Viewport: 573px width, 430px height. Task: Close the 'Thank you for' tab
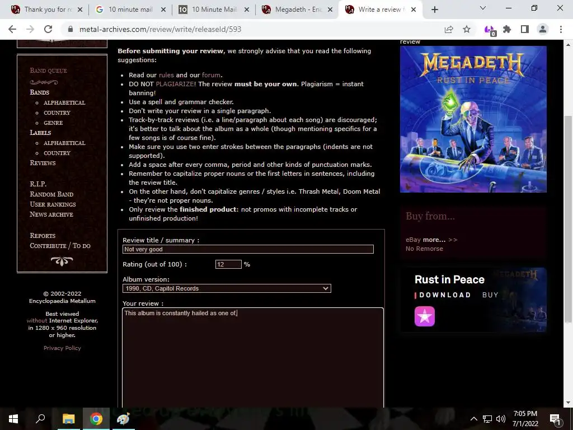click(80, 10)
